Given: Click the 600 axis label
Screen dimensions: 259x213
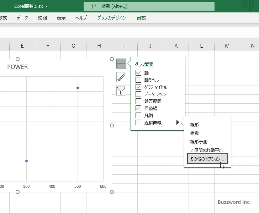Looking at the screenshot, I should click(103, 186).
